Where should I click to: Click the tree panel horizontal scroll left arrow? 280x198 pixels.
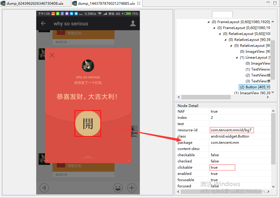pyautogui.click(x=179, y=97)
